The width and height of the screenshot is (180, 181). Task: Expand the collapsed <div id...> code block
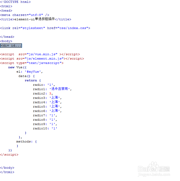(x=11, y=46)
